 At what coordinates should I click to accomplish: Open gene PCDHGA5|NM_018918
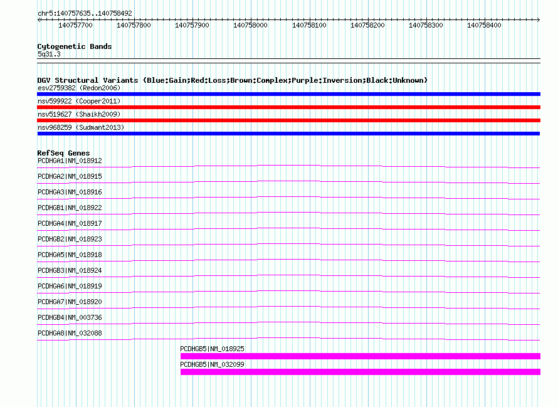70,255
